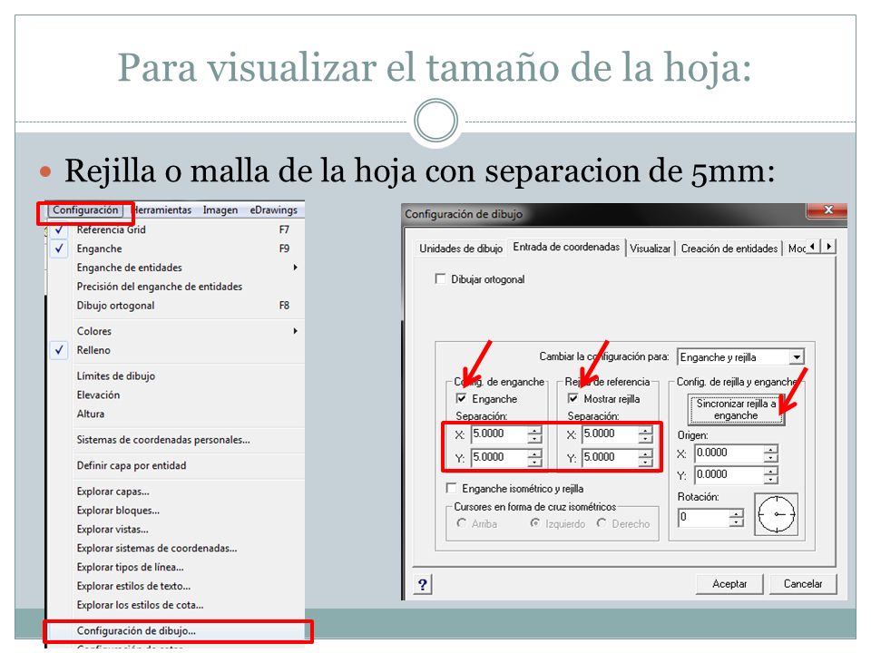Click the Aceptar button
This screenshot has height=653, width=871.
click(729, 583)
